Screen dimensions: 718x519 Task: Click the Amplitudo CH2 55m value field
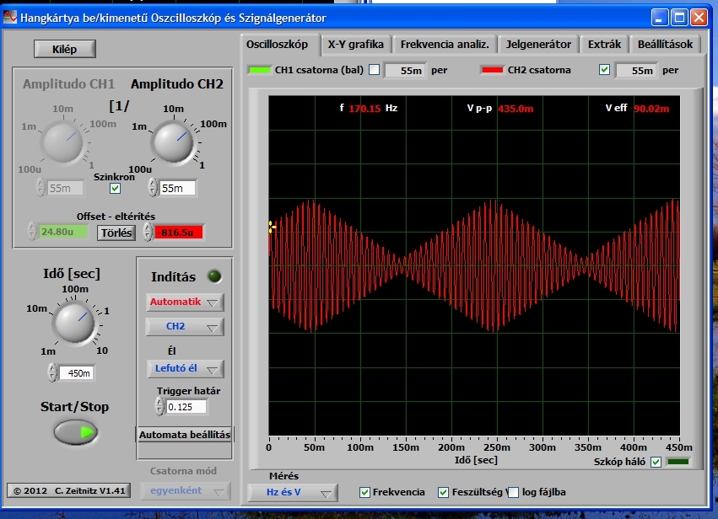pos(177,188)
